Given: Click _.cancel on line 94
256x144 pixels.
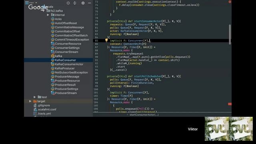Looking at the screenshot, I should 119,70.
